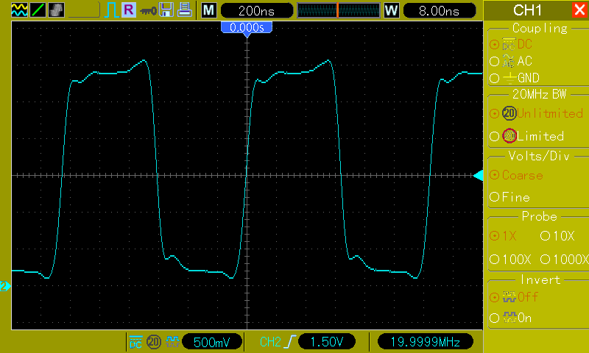Select Coarse Volts/Div adjustment

[517, 175]
